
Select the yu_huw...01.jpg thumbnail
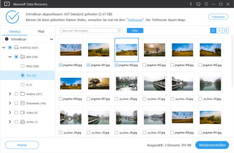click(154, 84)
